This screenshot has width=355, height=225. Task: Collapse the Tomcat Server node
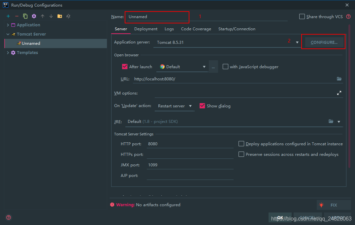click(8, 34)
